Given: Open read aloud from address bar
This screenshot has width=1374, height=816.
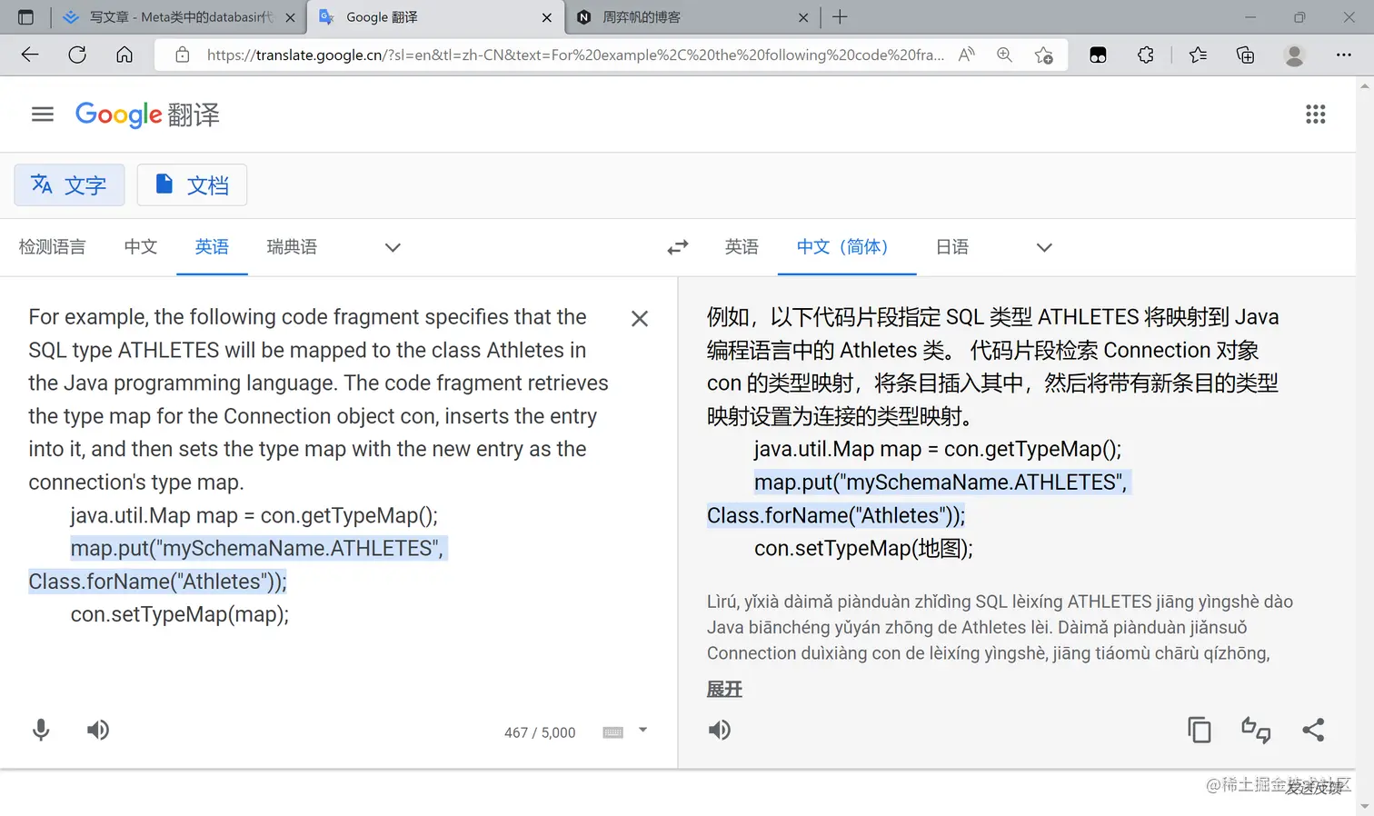Looking at the screenshot, I should pos(967,55).
